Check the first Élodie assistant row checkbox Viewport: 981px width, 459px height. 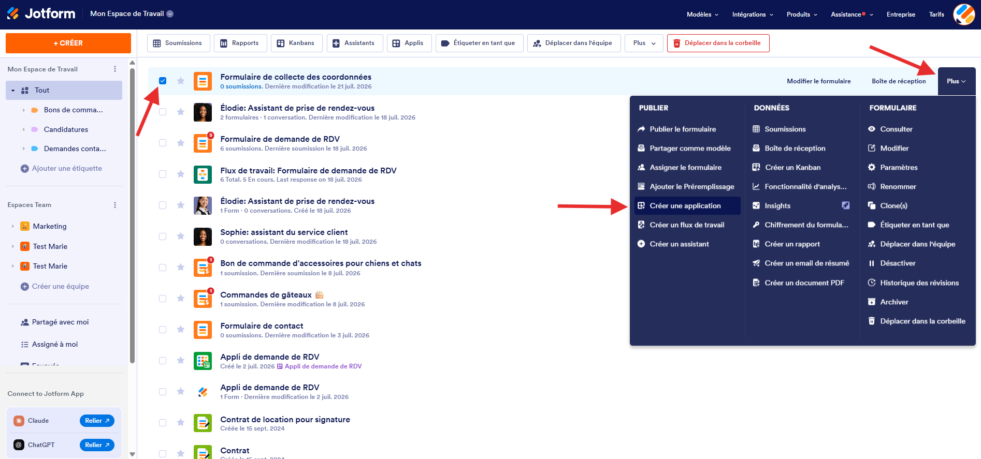pos(163,112)
